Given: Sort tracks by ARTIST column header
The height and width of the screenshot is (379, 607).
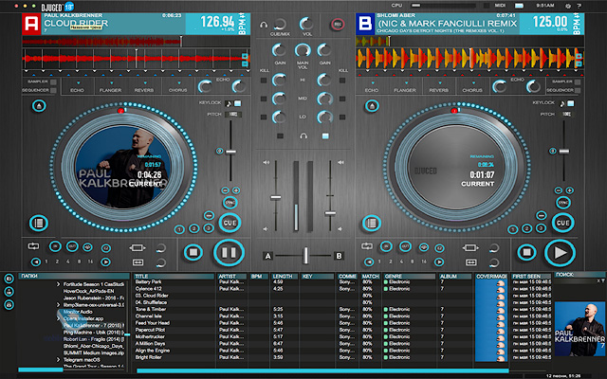Looking at the screenshot, I should (231, 276).
